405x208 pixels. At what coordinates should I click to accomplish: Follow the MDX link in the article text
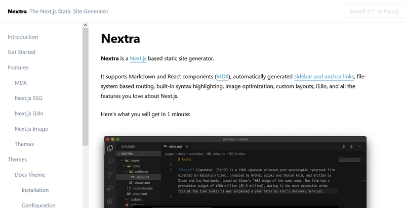(222, 77)
